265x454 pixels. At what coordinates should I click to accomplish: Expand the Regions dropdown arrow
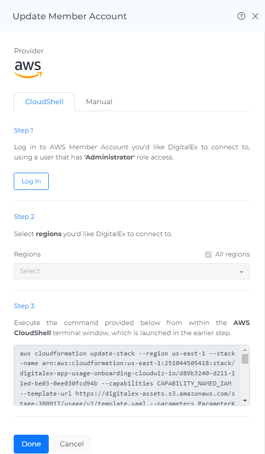click(242, 272)
